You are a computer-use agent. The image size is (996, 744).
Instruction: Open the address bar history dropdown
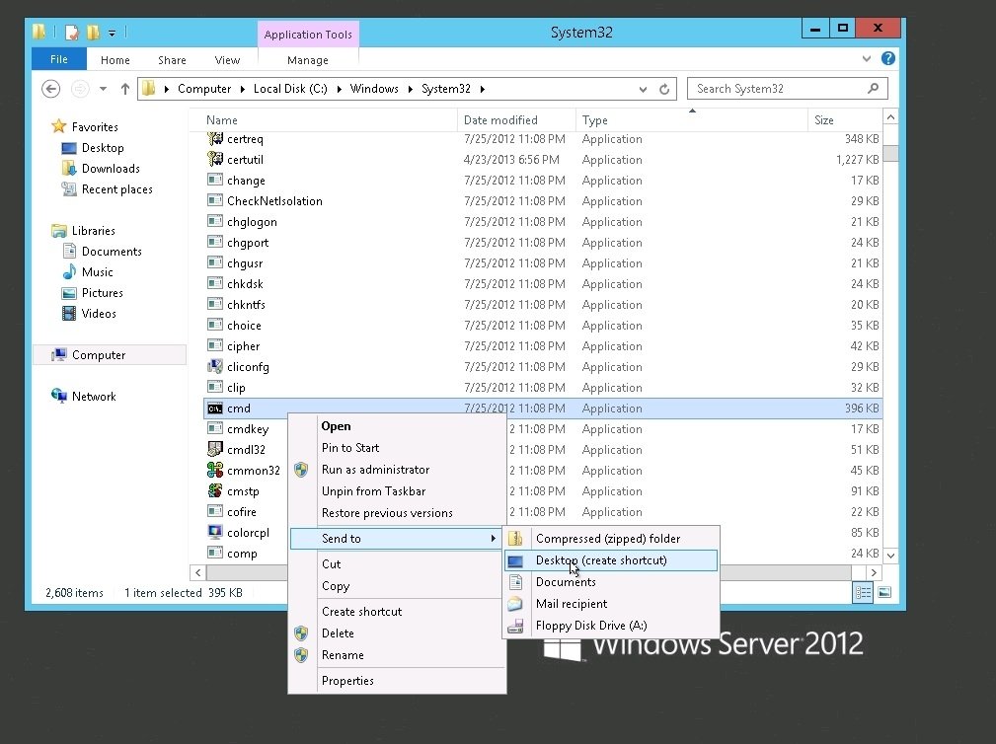pos(643,90)
